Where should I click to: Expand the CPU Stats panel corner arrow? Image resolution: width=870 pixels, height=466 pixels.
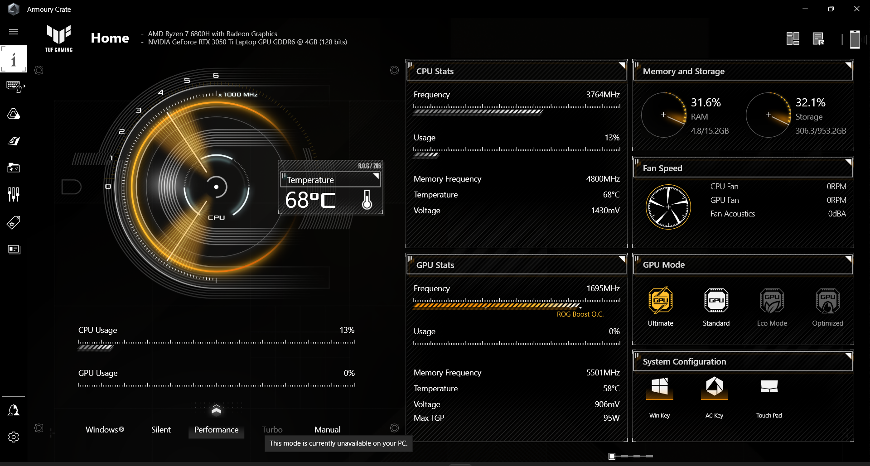622,65
